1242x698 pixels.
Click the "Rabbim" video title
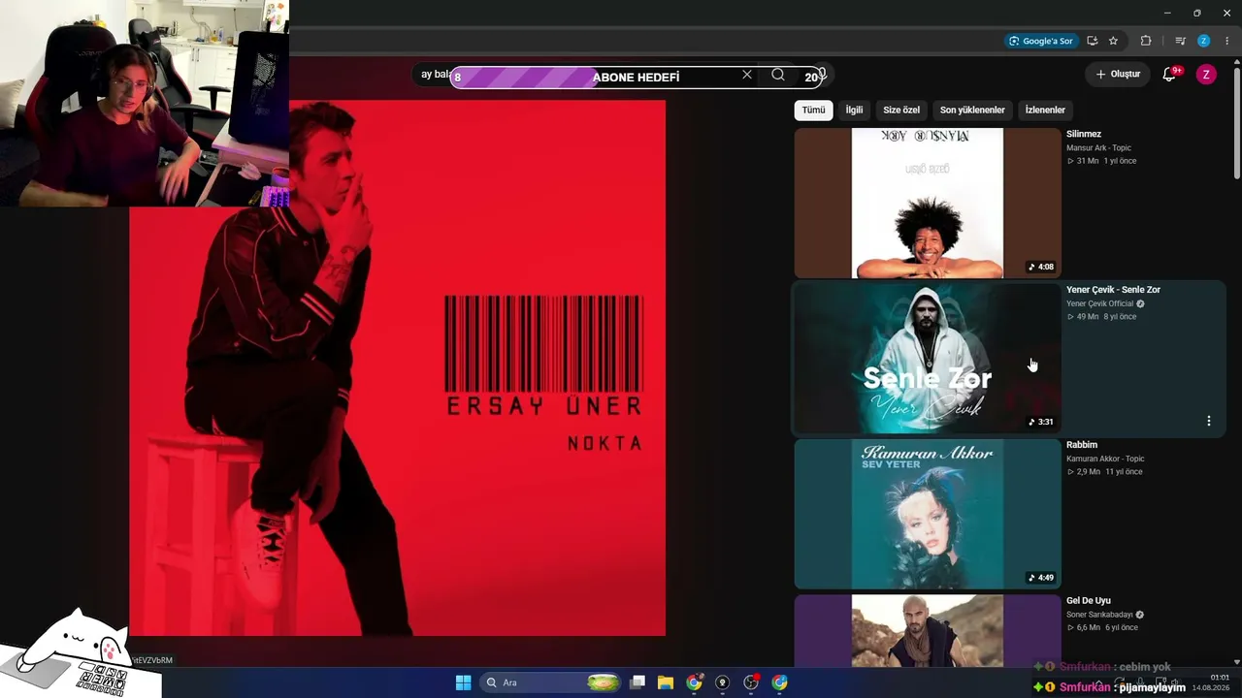click(x=1082, y=445)
